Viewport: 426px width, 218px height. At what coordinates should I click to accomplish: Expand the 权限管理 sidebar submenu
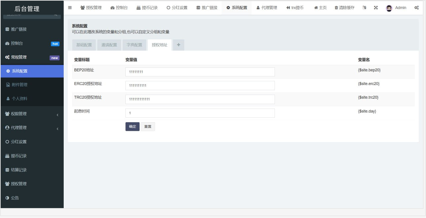click(x=32, y=114)
